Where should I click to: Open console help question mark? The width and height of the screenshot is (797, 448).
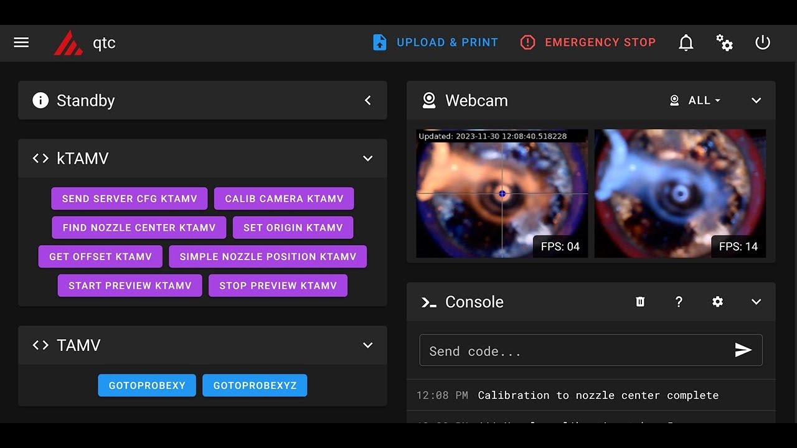click(x=679, y=302)
